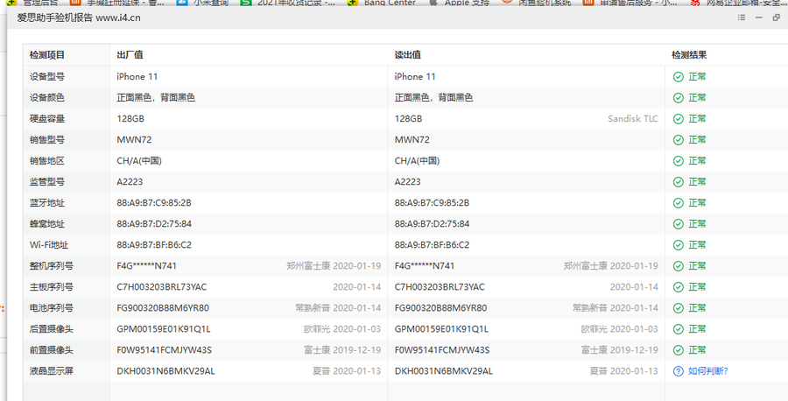788x401 pixels.
Task: Click the restore window icon in title bar
Action: 776,18
